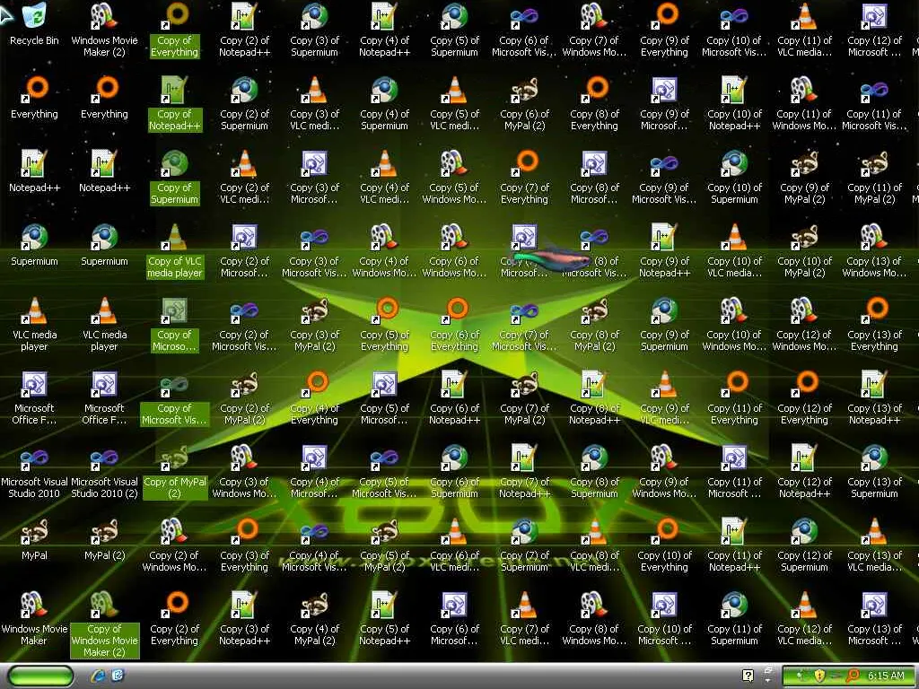Select Copy (4) of Notepad++ shortcut

pos(384,31)
